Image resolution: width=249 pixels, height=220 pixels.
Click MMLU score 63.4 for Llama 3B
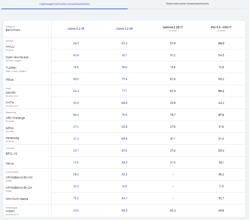[124, 43]
